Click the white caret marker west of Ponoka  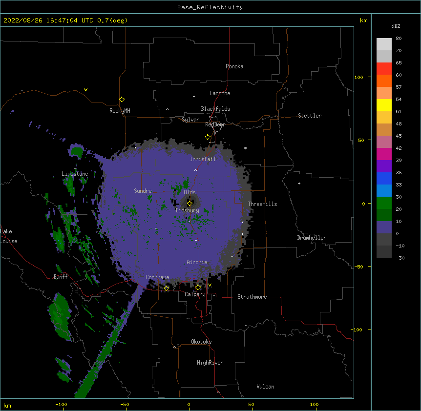click(178, 72)
